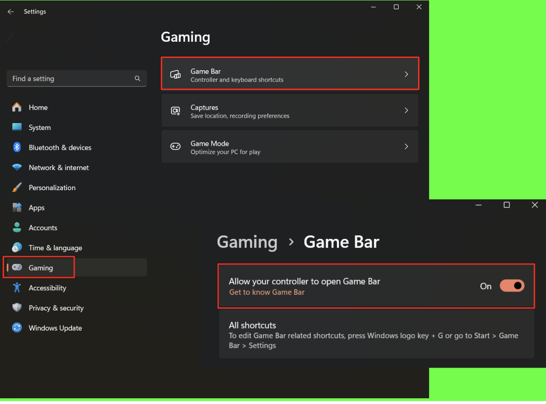Click Gaming breadcrumb in Game Bar window
Image resolution: width=546 pixels, height=404 pixels.
coord(247,242)
